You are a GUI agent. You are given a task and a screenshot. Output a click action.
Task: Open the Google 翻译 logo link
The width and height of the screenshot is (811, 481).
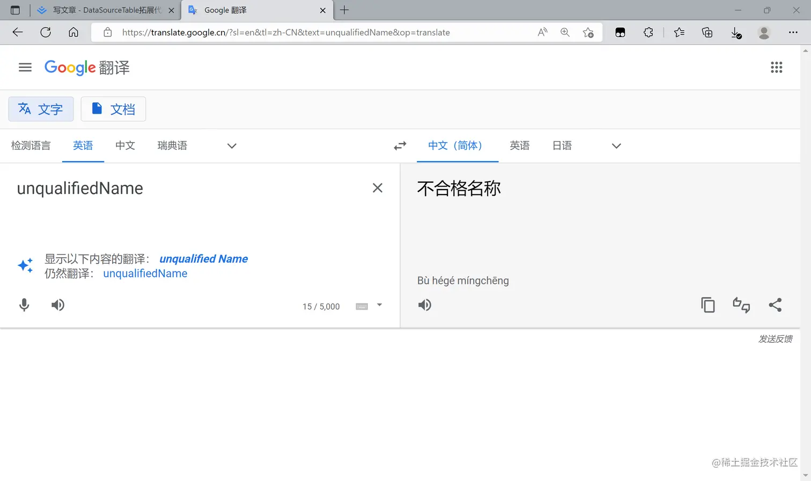pyautogui.click(x=87, y=67)
